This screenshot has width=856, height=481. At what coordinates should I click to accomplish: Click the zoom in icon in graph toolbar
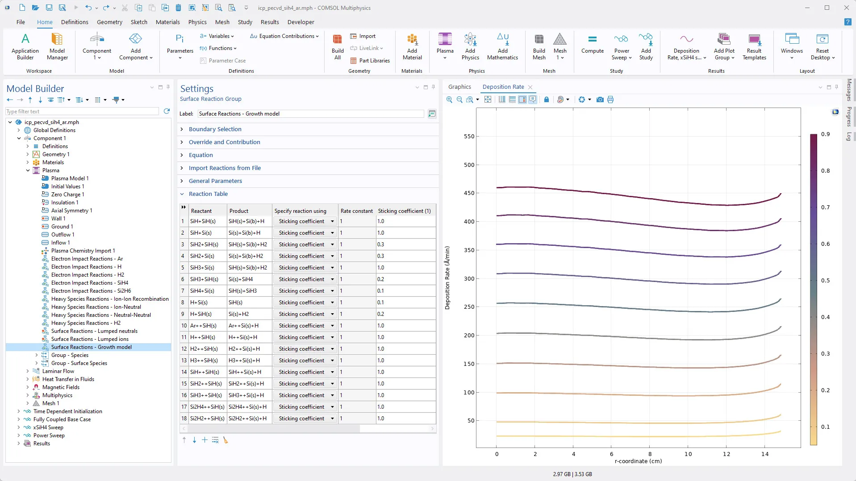click(x=449, y=100)
